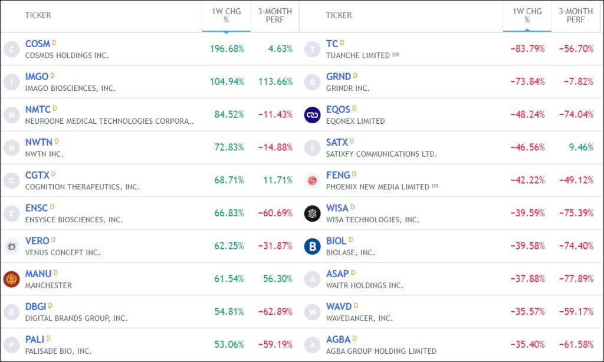Select the -77.89% three-month value for ASAP
Viewport: 604px width, 362px height.
click(576, 279)
